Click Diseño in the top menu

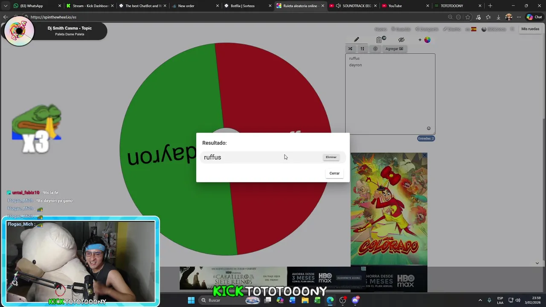(x=452, y=29)
